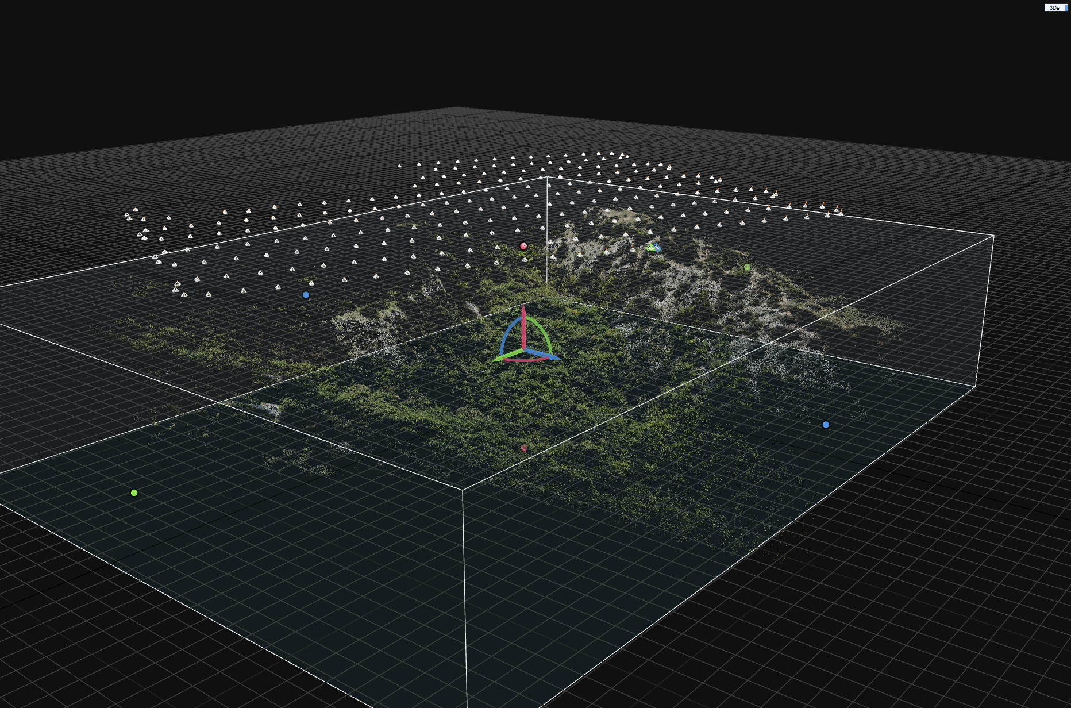Click the blue bar beside 3Ds label
The image size is (1071, 708).
click(1066, 7)
